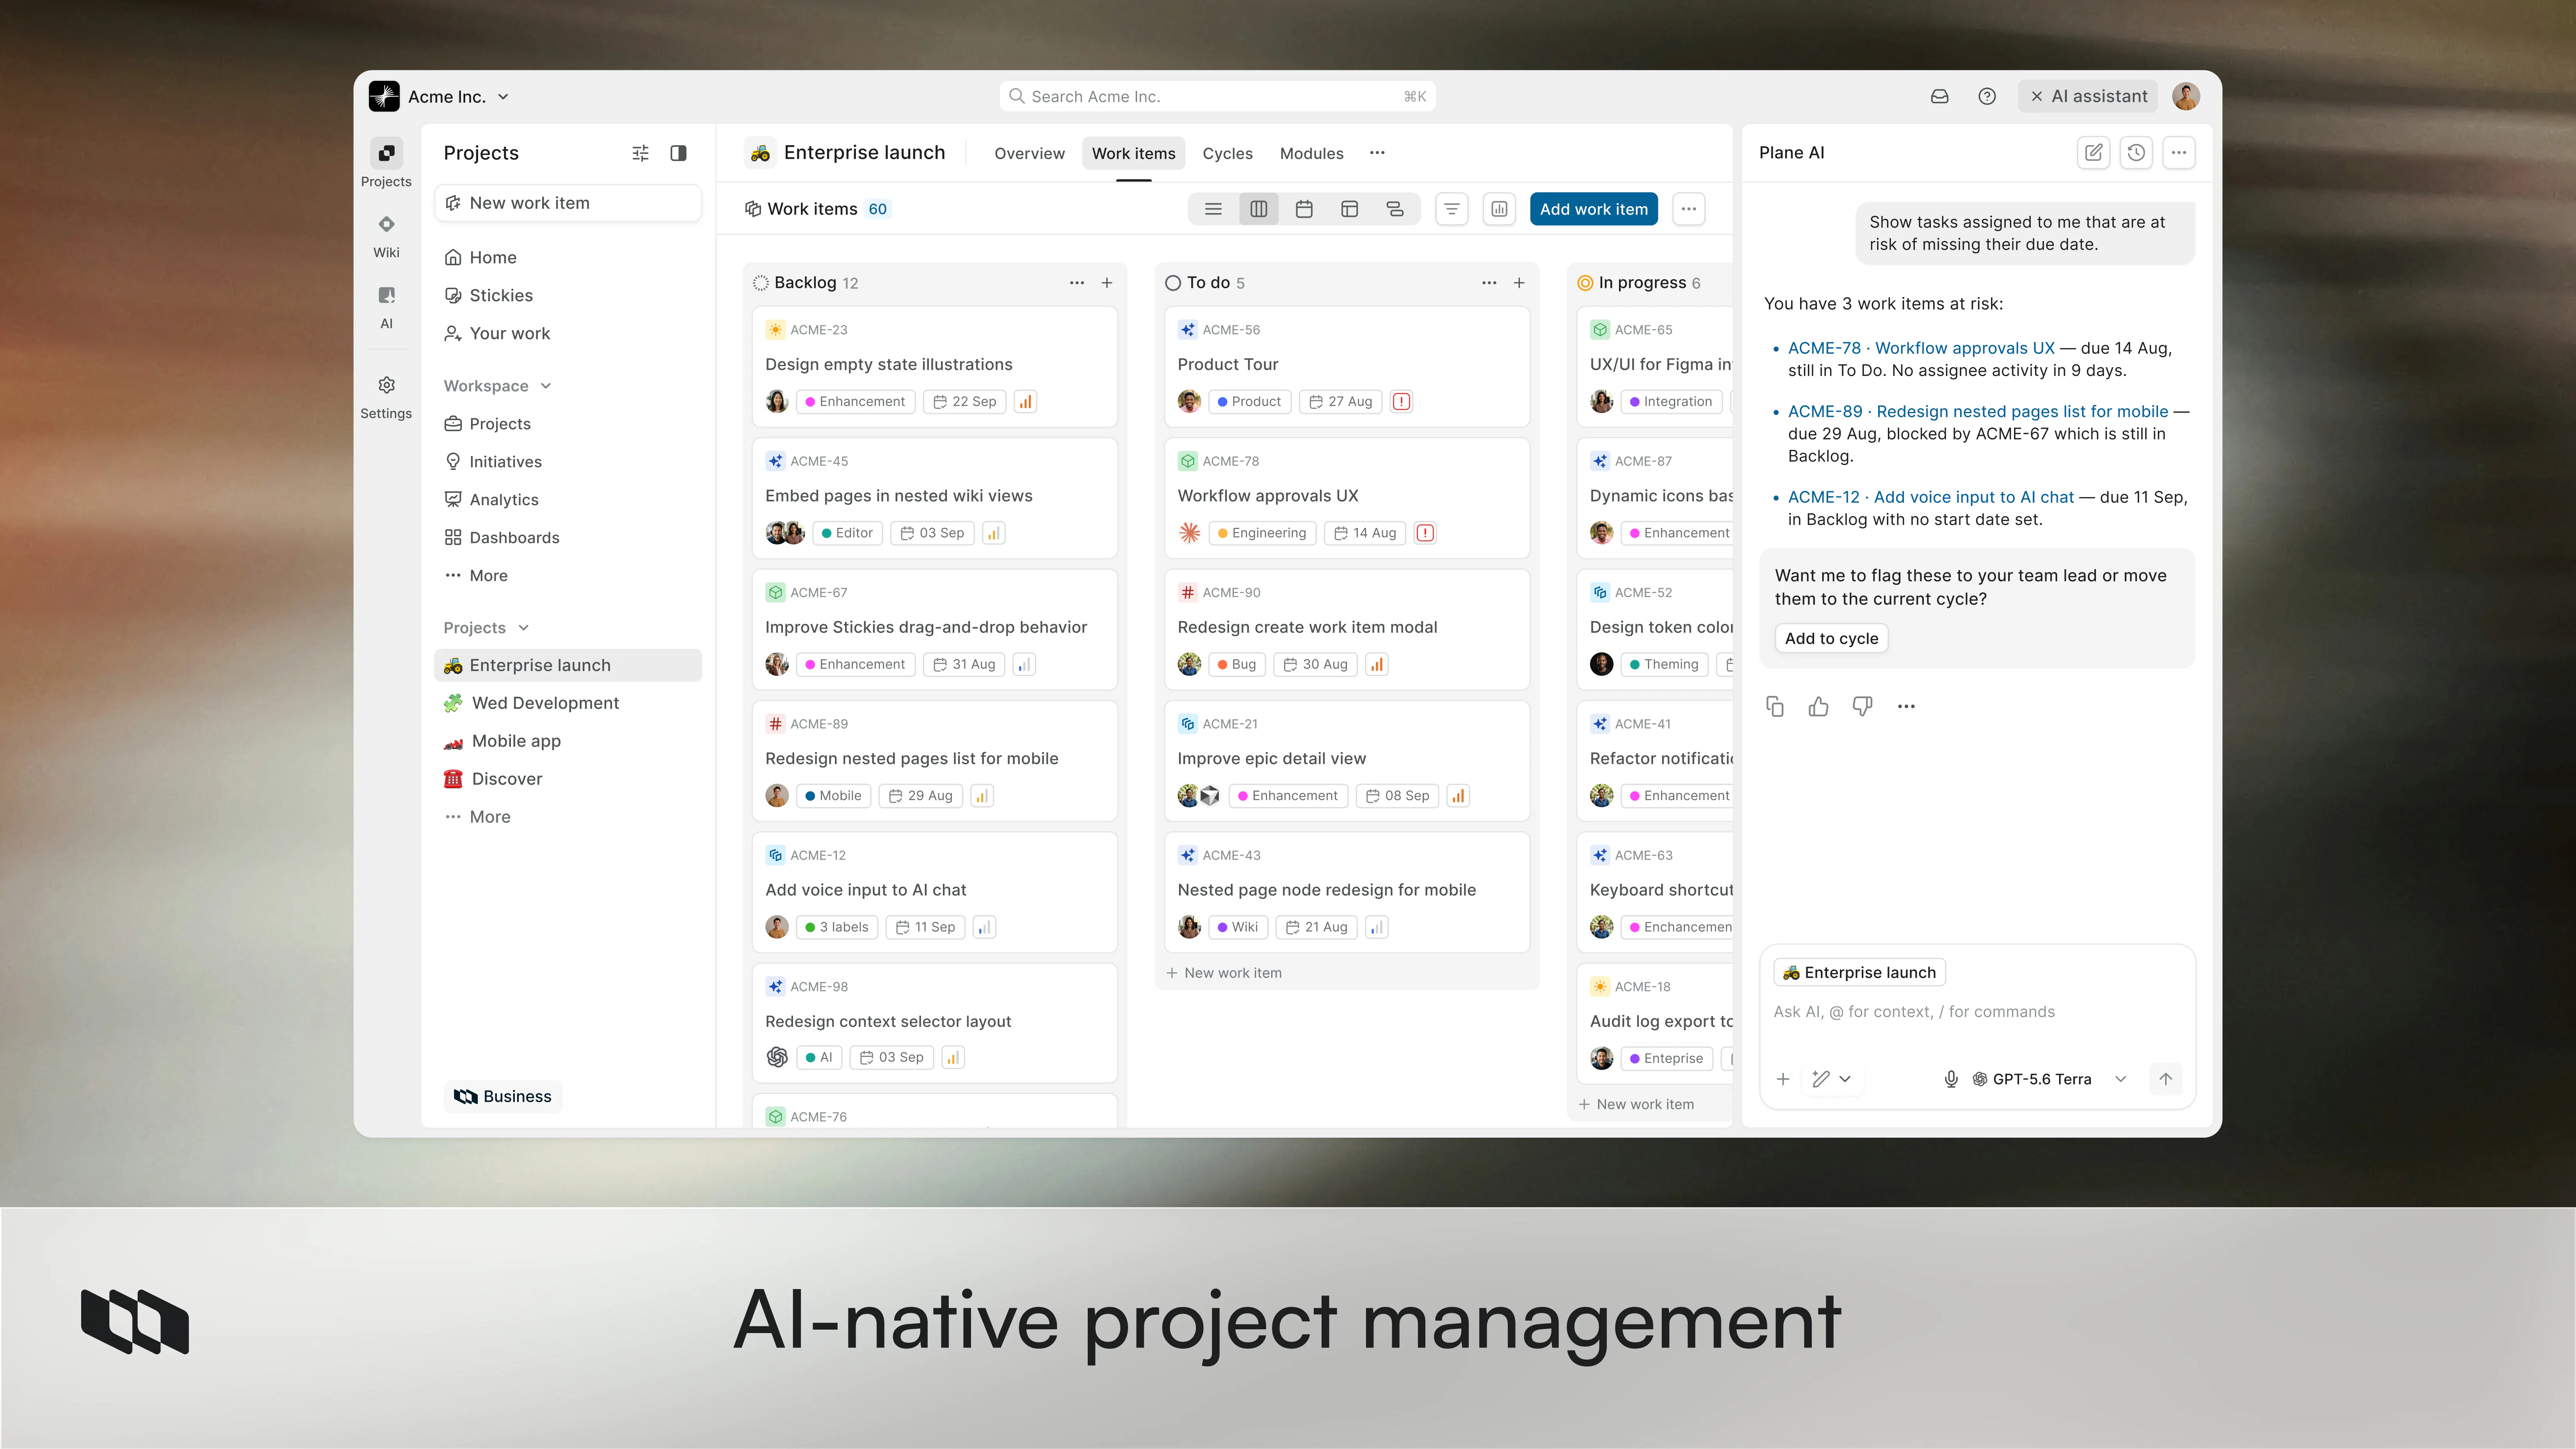Go to Home in sidebar
2576x1449 pixels.
[568, 258]
